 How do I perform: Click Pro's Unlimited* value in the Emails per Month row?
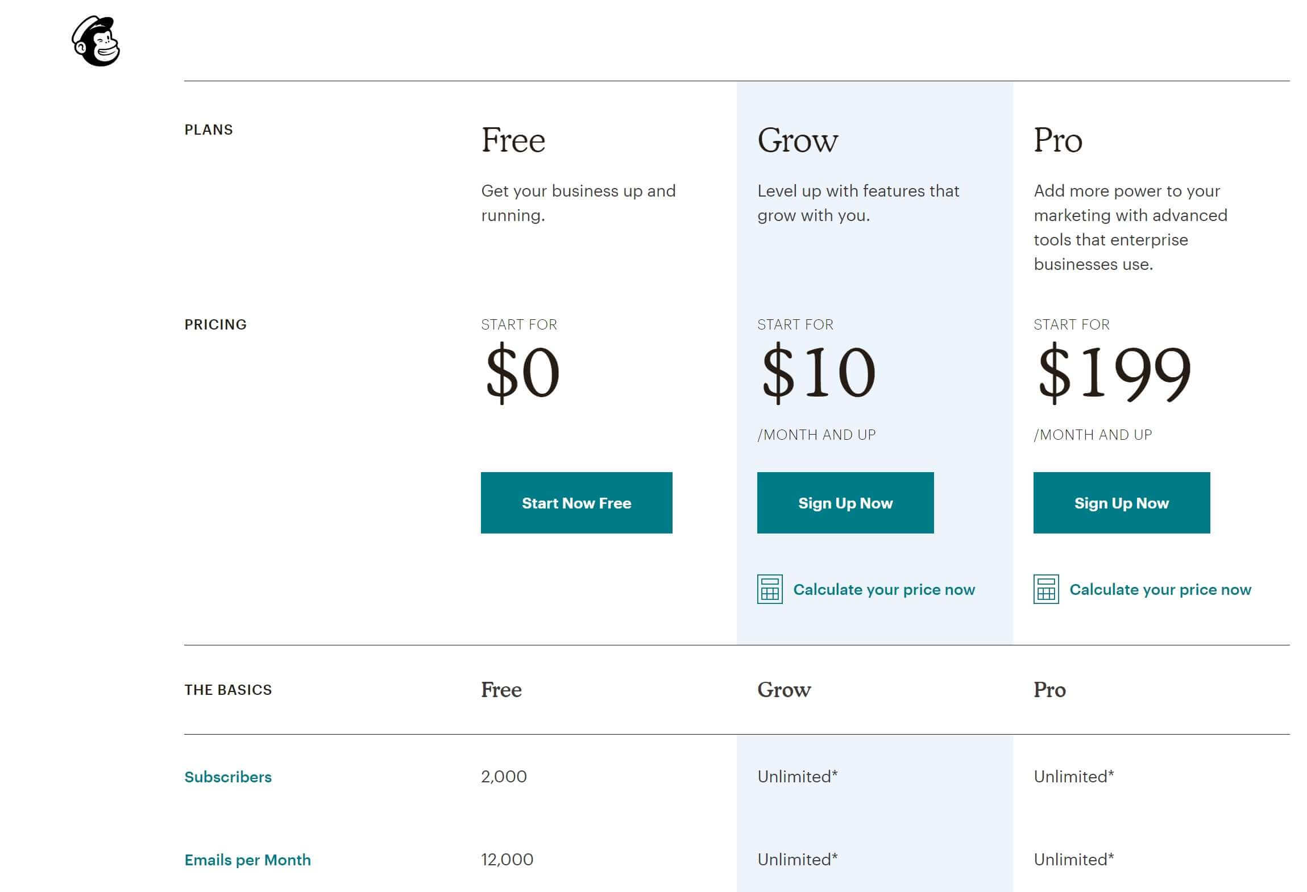coord(1073,860)
